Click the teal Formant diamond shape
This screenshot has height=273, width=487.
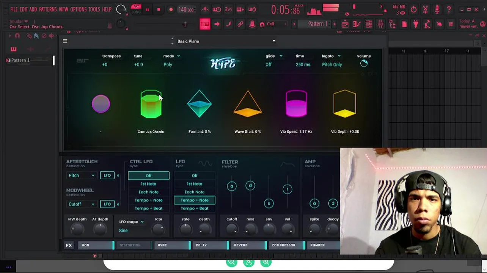[x=200, y=104]
